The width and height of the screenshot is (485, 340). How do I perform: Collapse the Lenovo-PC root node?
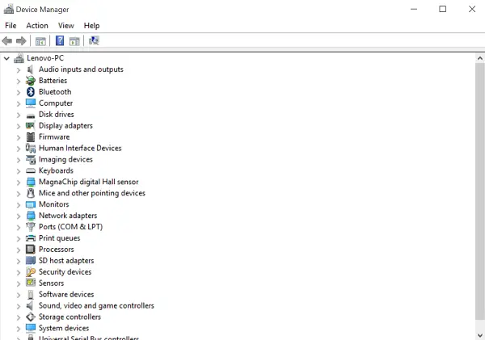[6, 58]
